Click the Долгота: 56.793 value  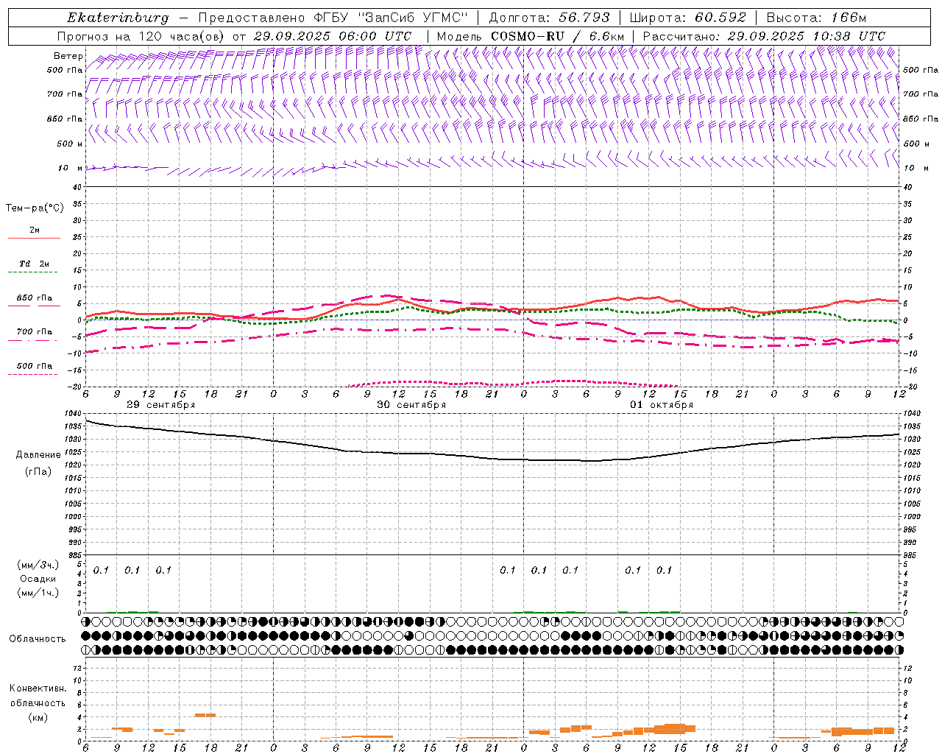pyautogui.click(x=549, y=18)
